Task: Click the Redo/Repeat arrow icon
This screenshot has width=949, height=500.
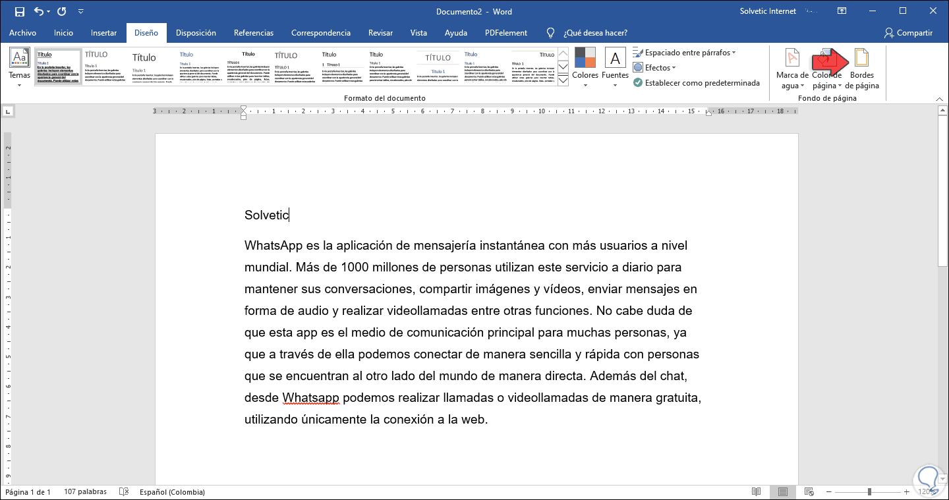Action: point(62,12)
